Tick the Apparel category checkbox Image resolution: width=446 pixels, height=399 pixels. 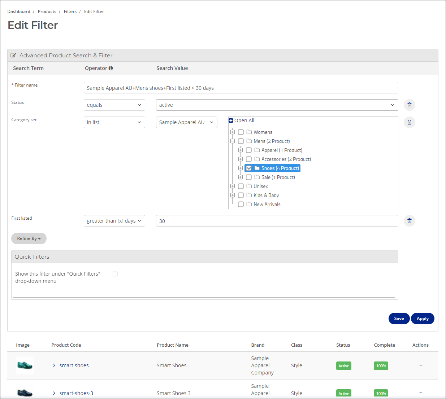click(249, 150)
